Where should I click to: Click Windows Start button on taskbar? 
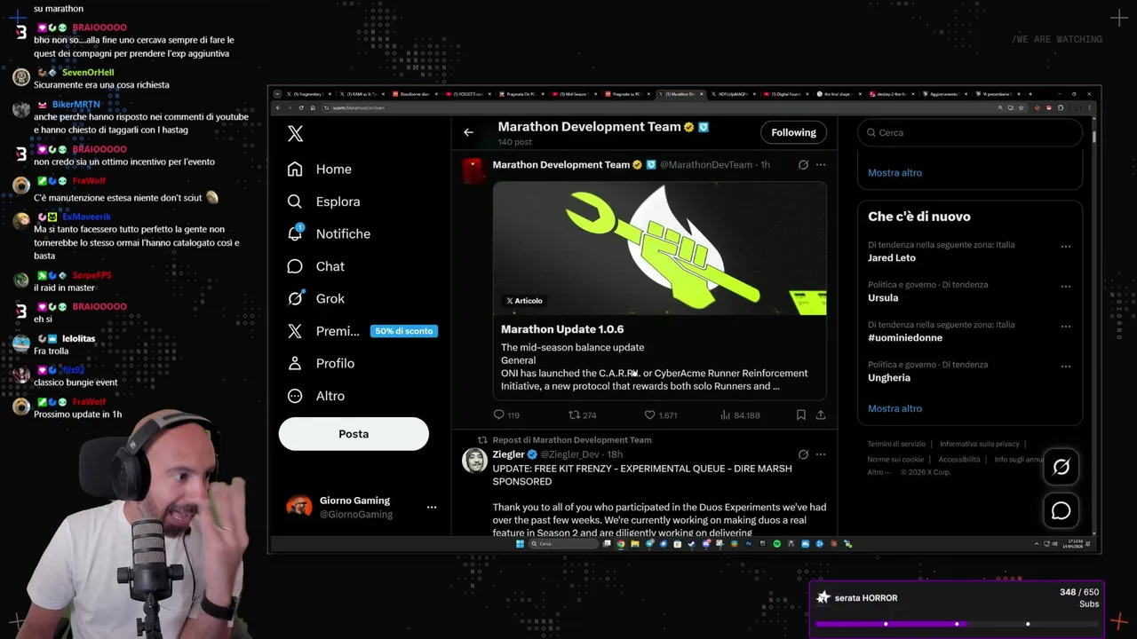[520, 544]
